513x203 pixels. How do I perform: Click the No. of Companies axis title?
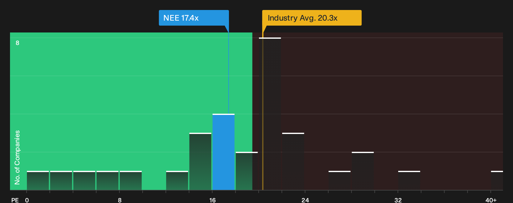(x=17, y=157)
